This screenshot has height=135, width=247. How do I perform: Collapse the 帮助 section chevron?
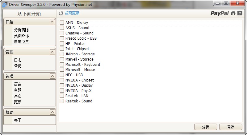52,112
